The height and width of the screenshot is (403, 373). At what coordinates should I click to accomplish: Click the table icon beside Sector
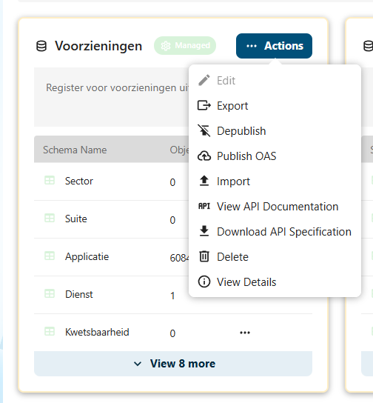coord(50,181)
